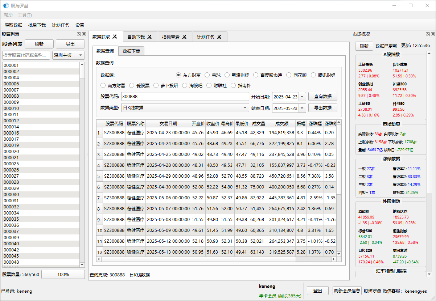
Task: Open the 开始日期 calendar dropdown
Action: [x=303, y=97]
